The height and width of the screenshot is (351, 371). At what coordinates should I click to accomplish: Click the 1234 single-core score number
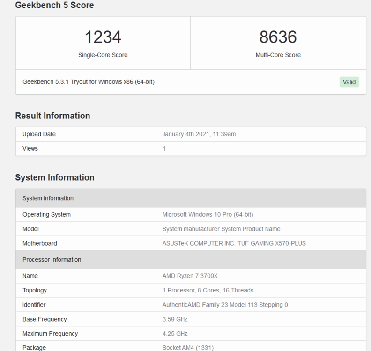tap(103, 37)
